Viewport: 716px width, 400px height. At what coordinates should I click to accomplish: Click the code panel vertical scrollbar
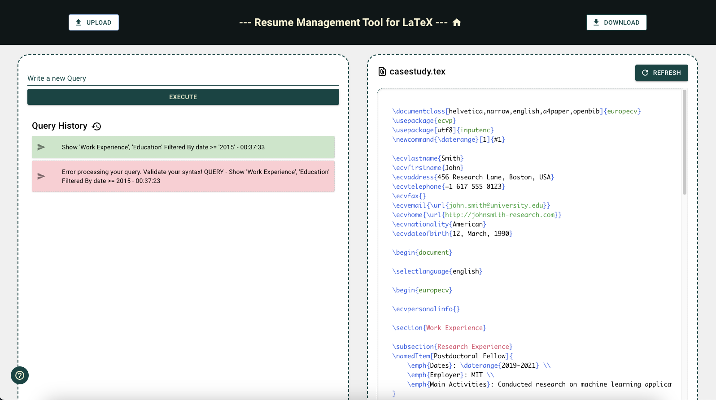[x=685, y=143]
